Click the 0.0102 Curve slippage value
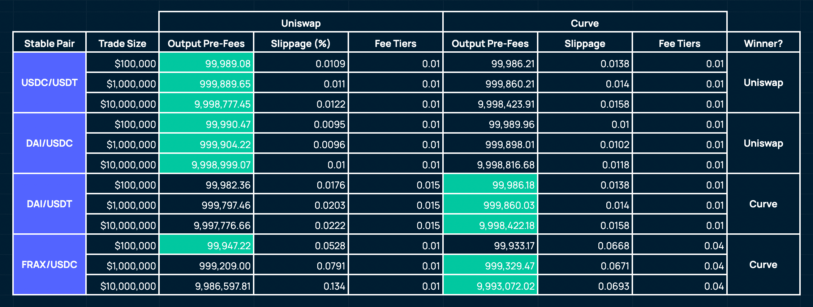Screen dimensions: 813x307 pyautogui.click(x=615, y=144)
